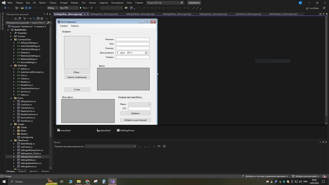The image size is (329, 185).
Task: Open the Сборка menu
Action: (x=52, y=3)
